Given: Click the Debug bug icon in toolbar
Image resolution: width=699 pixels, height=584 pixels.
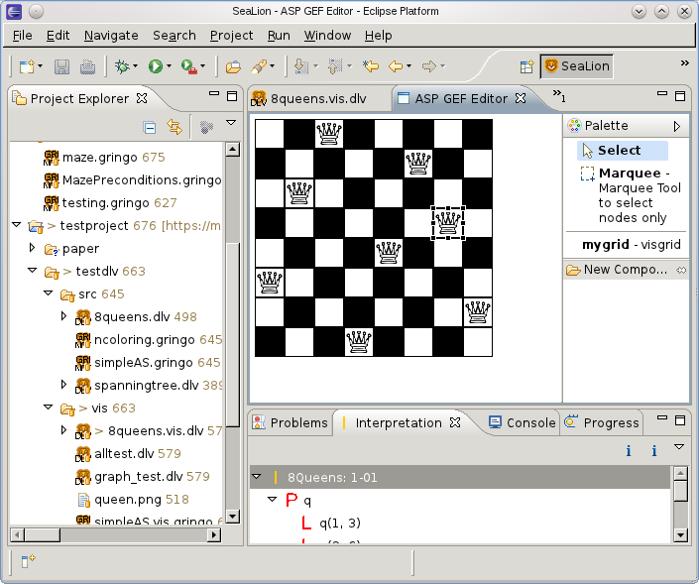Looking at the screenshot, I should (121, 67).
